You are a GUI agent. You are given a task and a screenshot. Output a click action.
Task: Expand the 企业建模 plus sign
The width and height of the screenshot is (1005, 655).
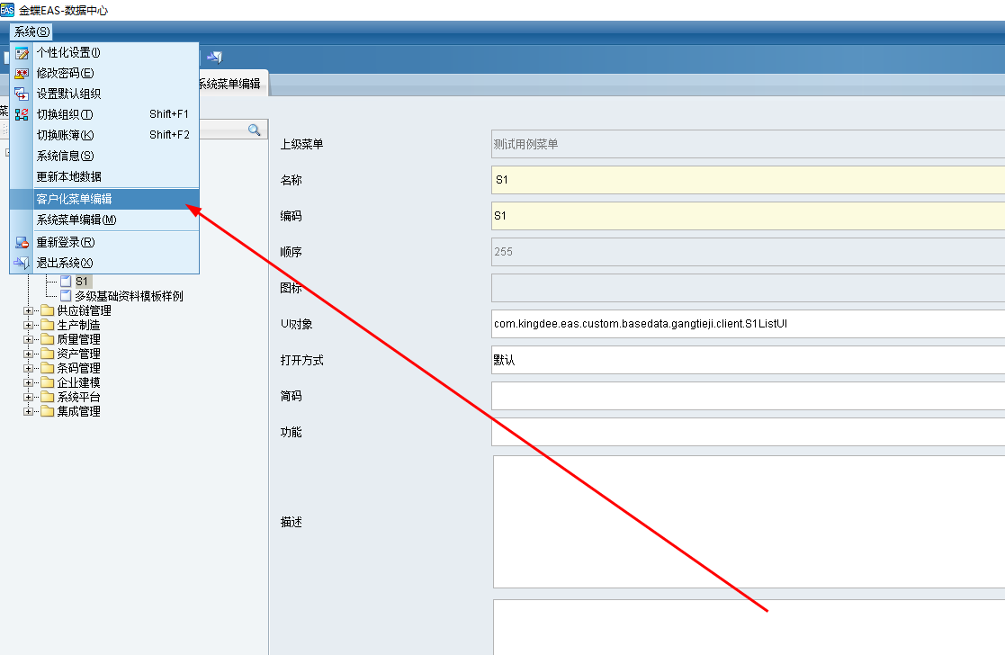click(28, 383)
